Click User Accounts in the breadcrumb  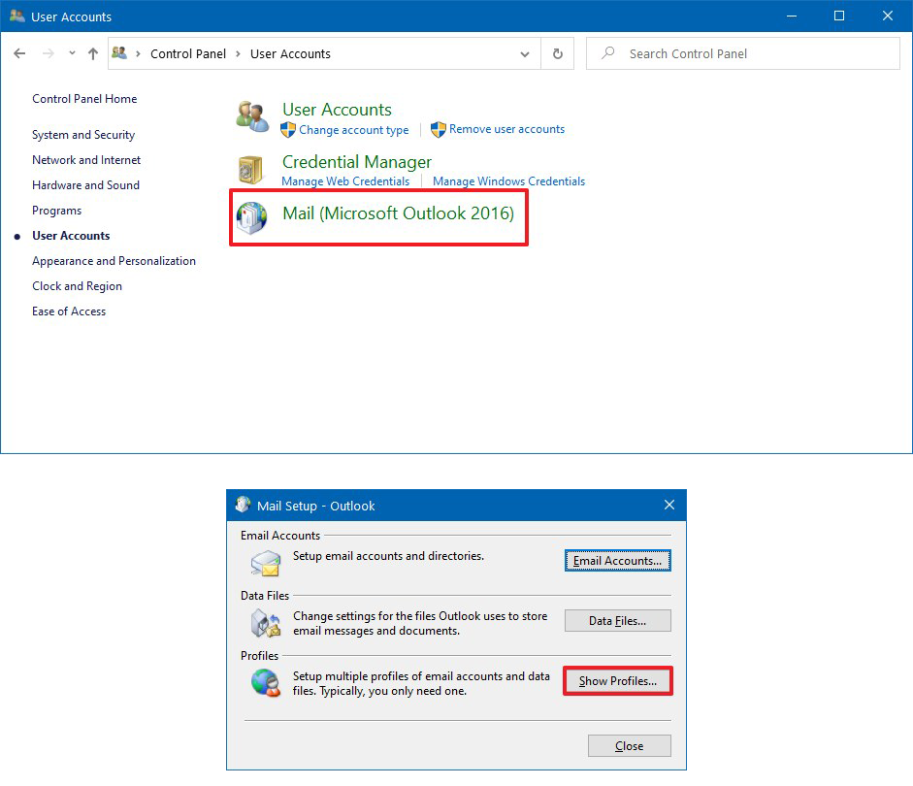[x=290, y=54]
